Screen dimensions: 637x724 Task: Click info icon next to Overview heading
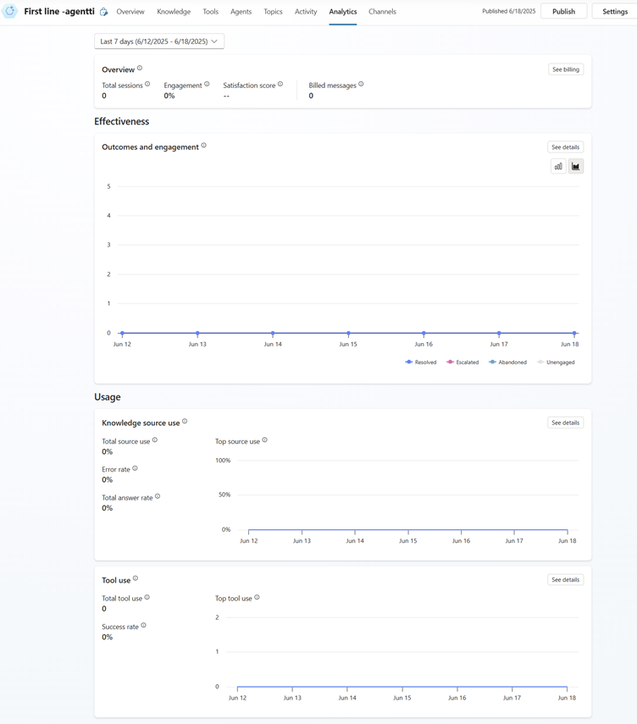[140, 69]
